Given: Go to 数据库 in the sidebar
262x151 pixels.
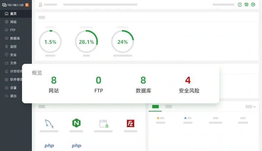Looking at the screenshot, I should 15,38.
